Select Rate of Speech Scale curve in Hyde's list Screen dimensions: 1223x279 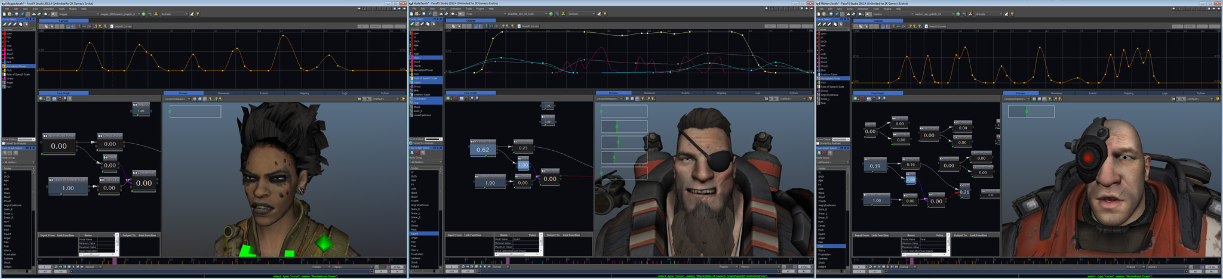pos(426,78)
